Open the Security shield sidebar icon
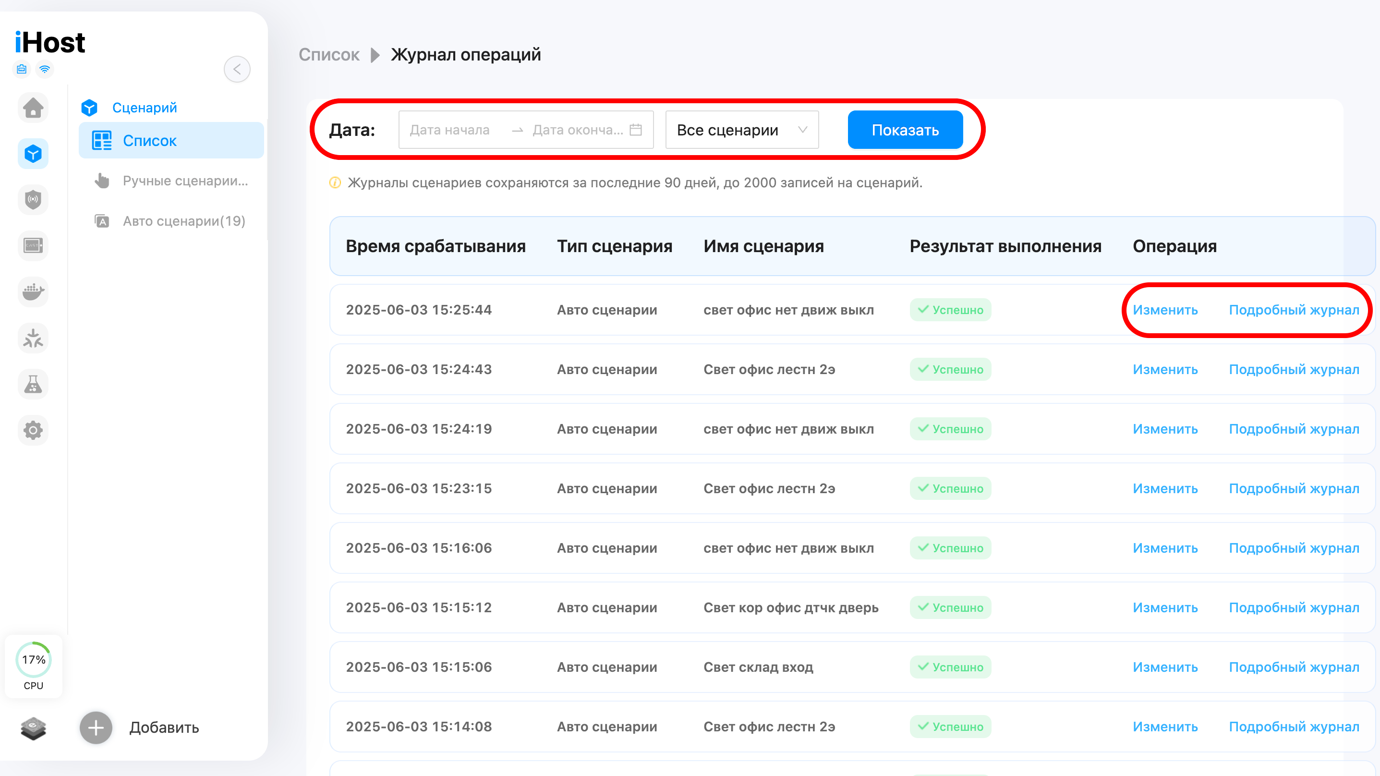 click(x=33, y=200)
